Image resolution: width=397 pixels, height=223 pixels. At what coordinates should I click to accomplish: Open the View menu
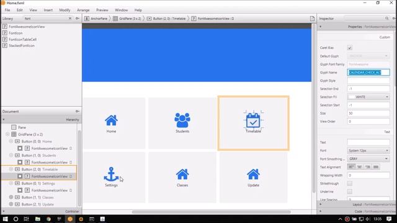click(x=33, y=10)
